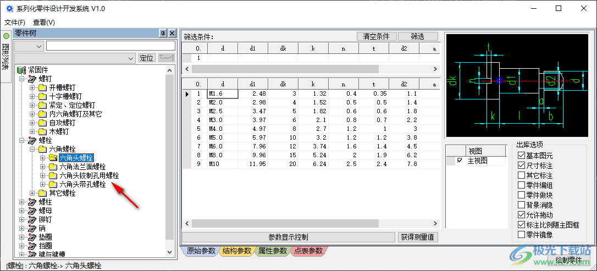Open the 查看(V) menu
Viewport: 597px width, 271px height.
(44, 23)
